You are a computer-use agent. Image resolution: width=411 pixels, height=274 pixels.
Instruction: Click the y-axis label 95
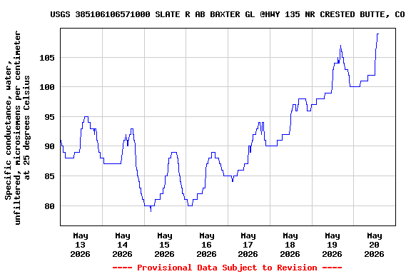click(49, 117)
